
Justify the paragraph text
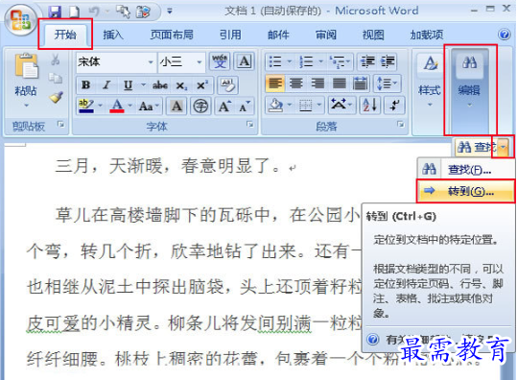tap(340, 83)
